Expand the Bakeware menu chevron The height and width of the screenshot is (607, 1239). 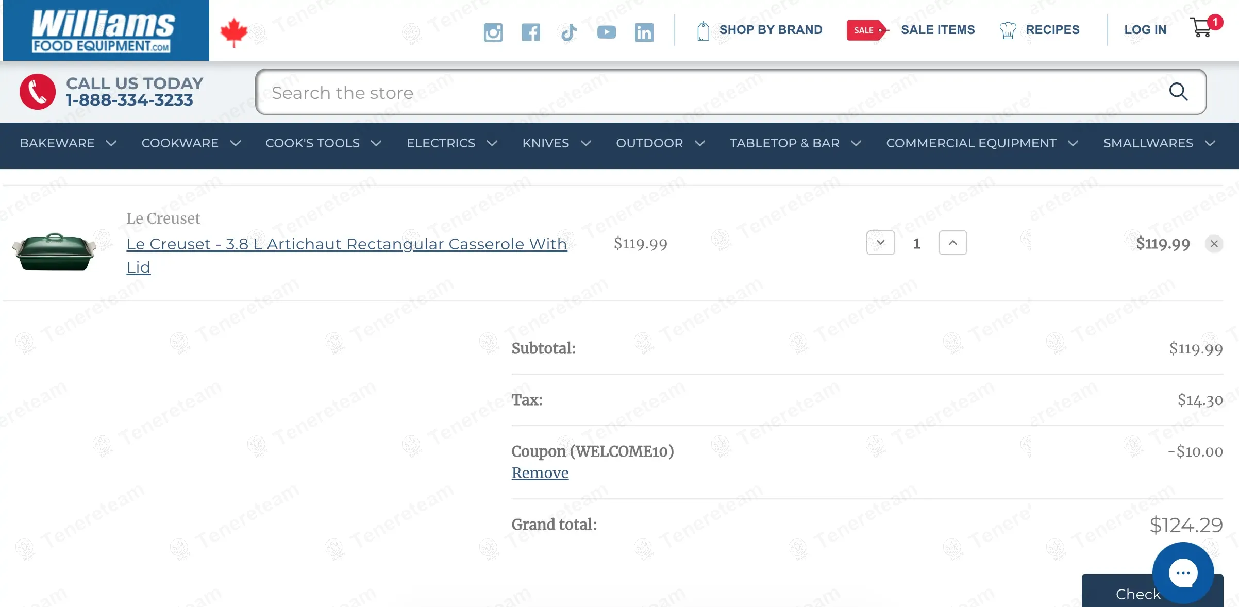pos(111,143)
